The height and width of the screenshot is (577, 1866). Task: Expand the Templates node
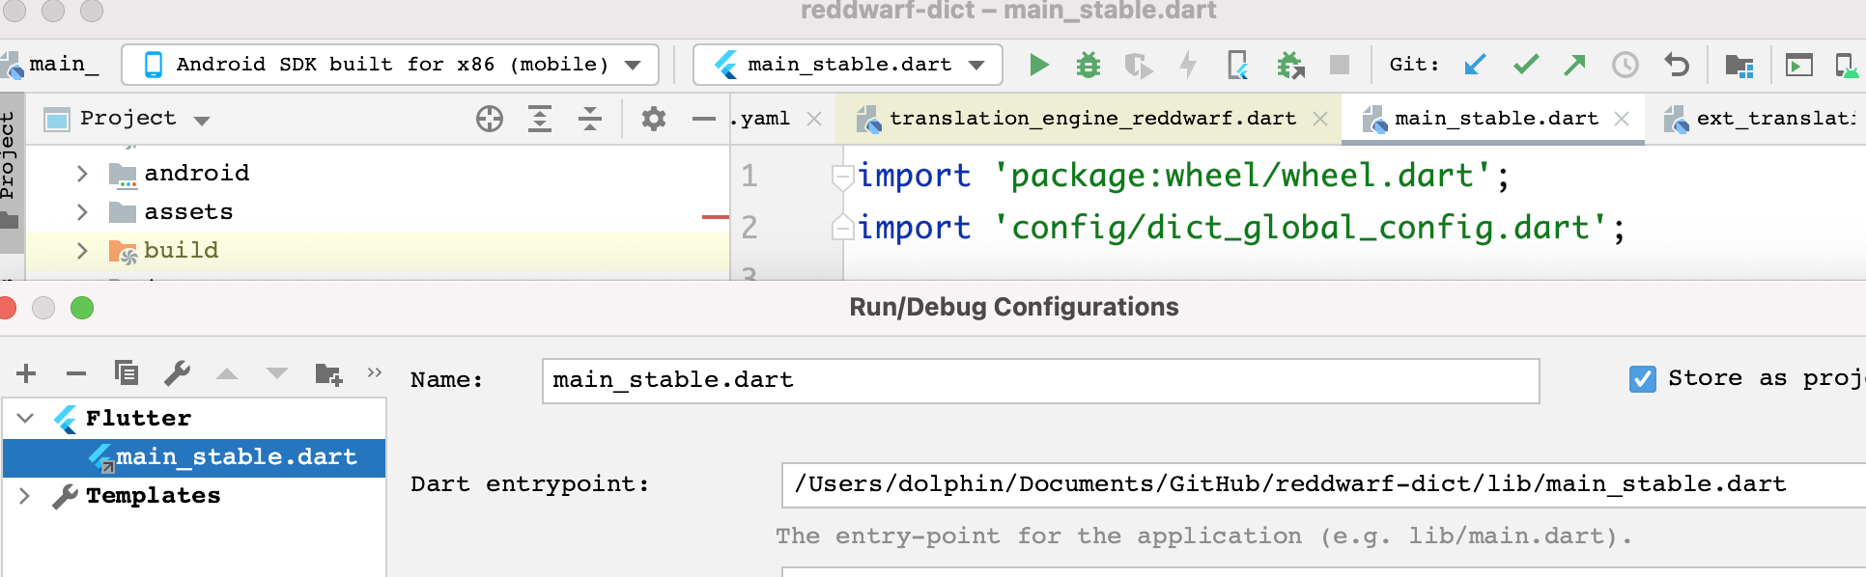25,496
